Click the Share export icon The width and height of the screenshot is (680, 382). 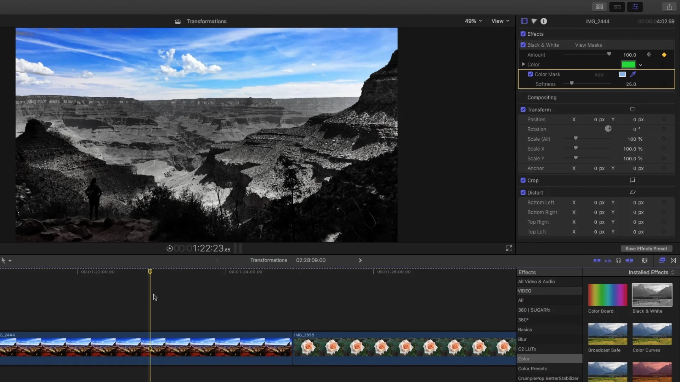point(669,7)
